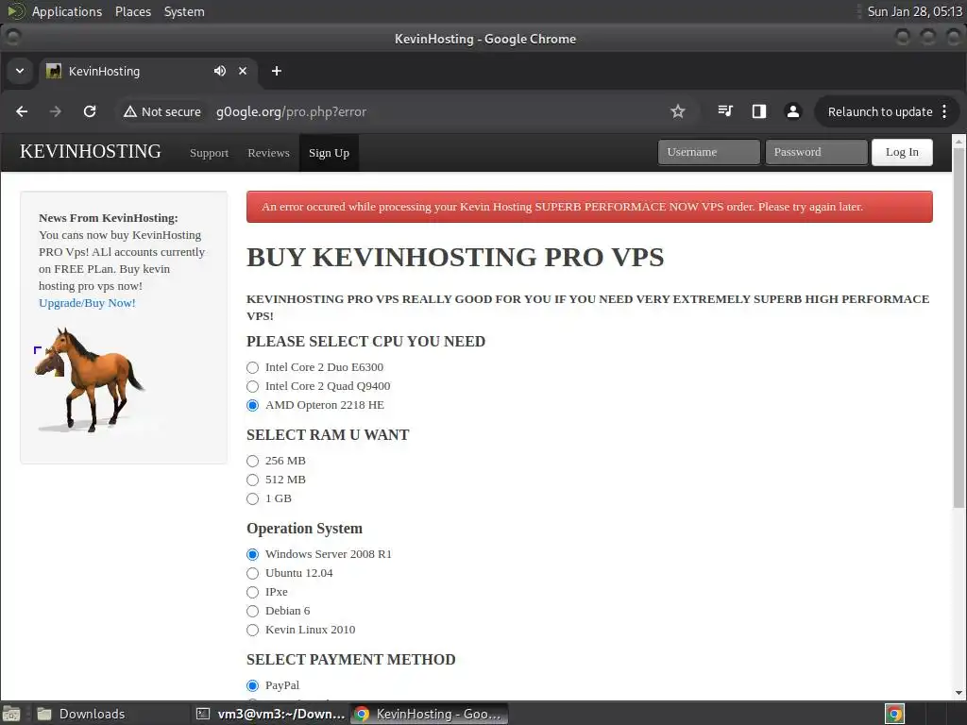The image size is (967, 725).
Task: Select Intel Core 2 Duo E6300 CPU
Action: pos(252,367)
